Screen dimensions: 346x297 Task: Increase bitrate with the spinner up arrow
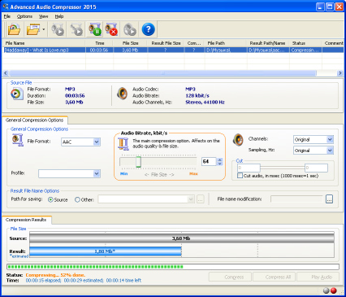[x=220, y=159]
